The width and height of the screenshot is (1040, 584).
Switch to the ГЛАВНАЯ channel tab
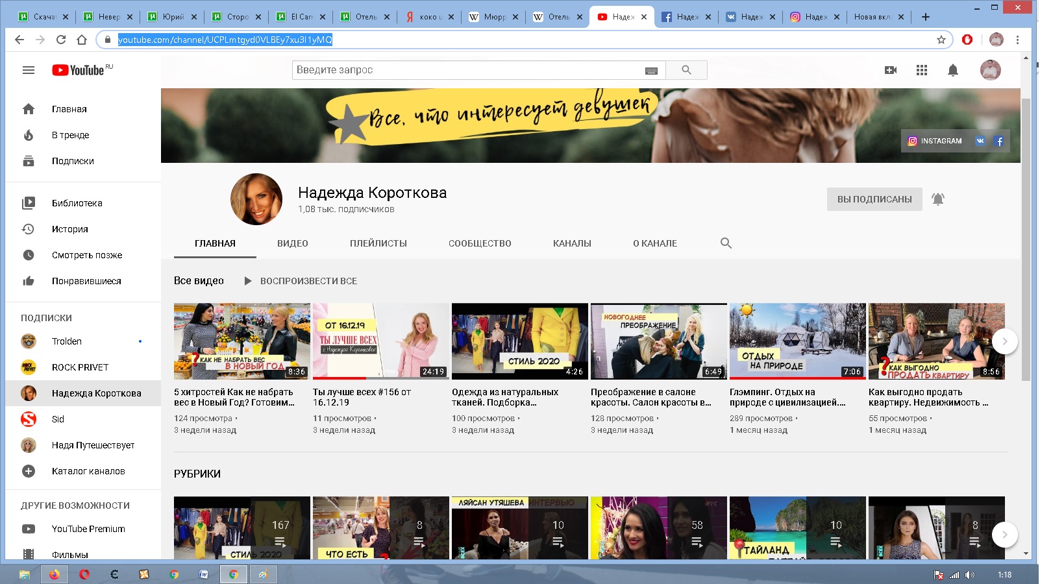coord(215,243)
